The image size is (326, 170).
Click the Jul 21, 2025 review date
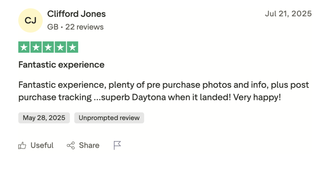point(288,14)
